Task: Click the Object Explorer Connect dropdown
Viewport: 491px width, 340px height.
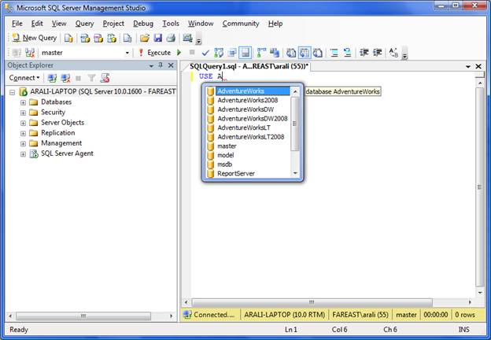Action: pyautogui.click(x=24, y=78)
